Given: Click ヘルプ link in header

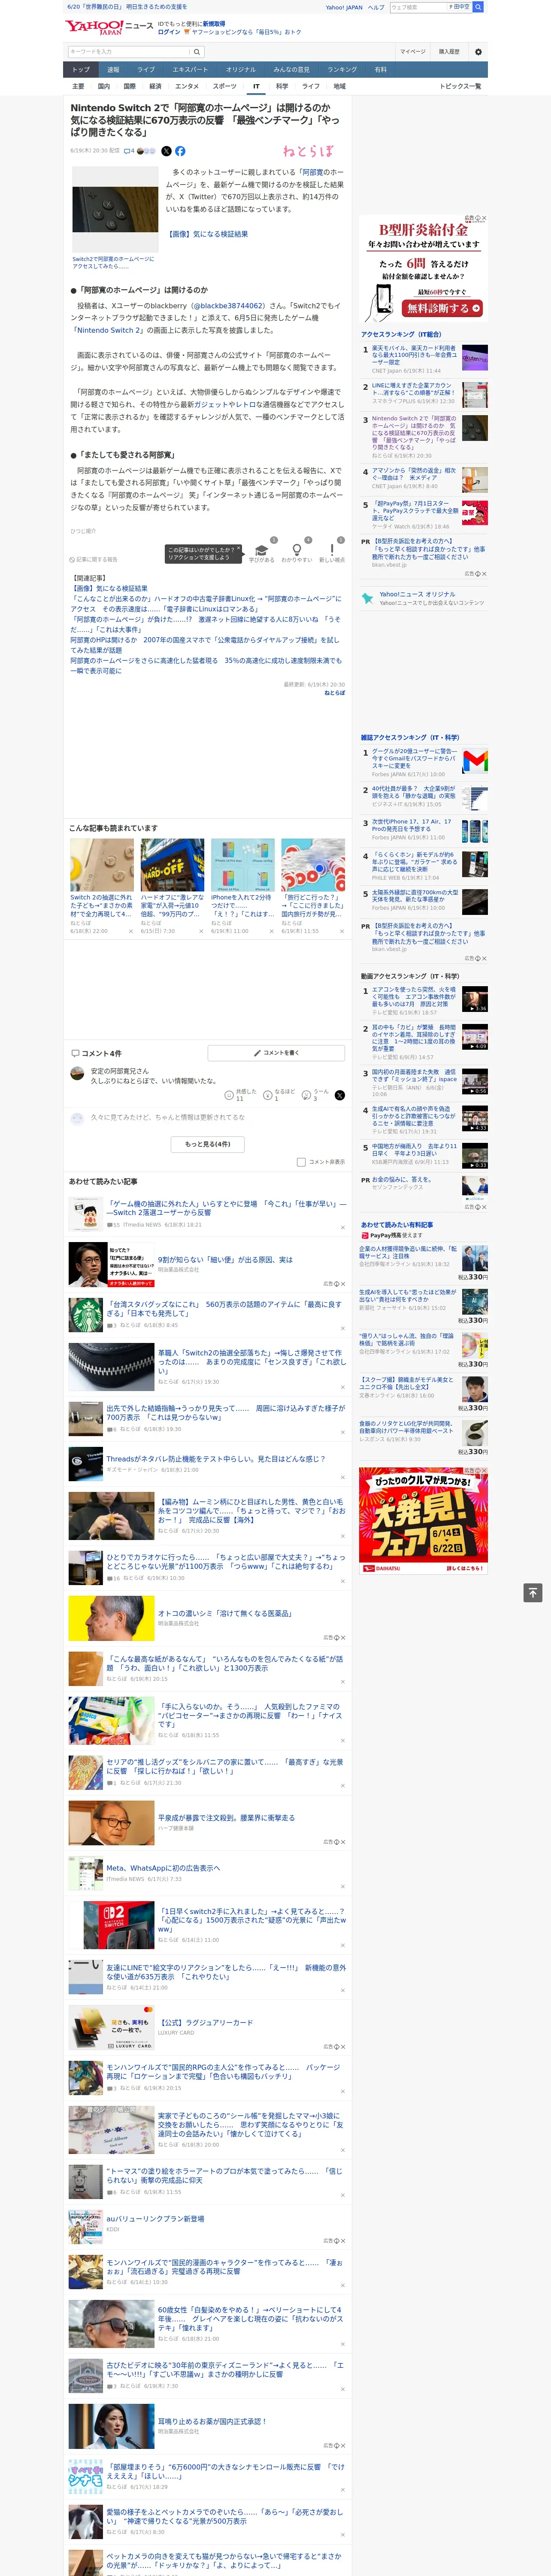Looking at the screenshot, I should click(x=376, y=7).
